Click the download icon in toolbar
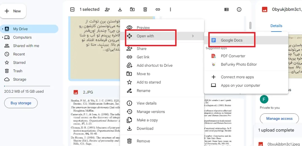 click(120, 9)
